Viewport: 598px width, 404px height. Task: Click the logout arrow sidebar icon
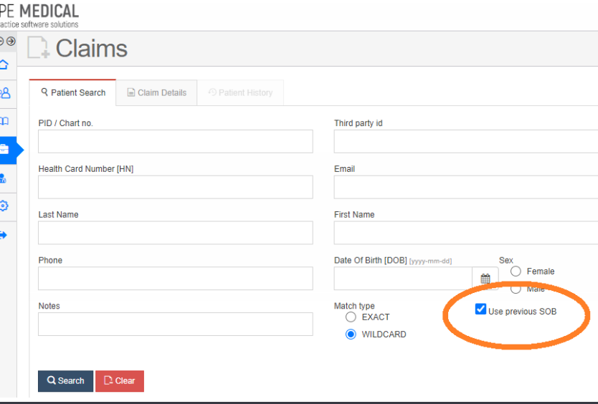pyautogui.click(x=4, y=235)
